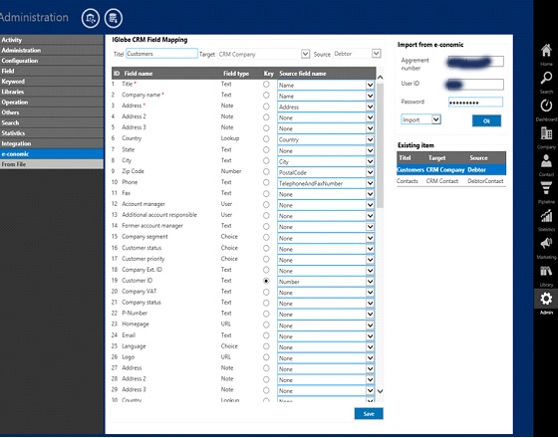Screen dimensions: 558x438
Task: Open the Library books icon
Action: 546,271
